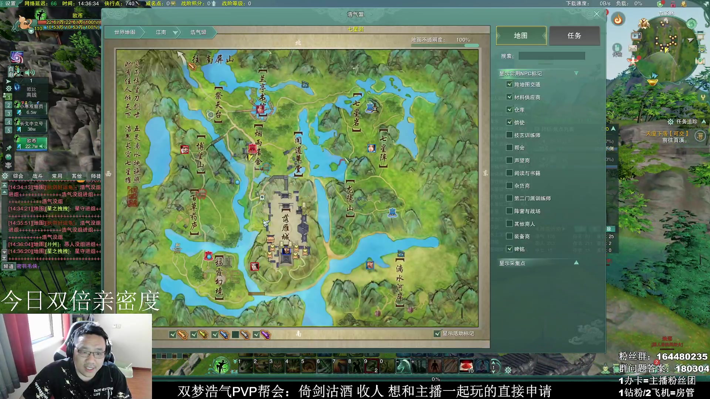Toggle 显示活动标记 checkbox

coord(437,334)
